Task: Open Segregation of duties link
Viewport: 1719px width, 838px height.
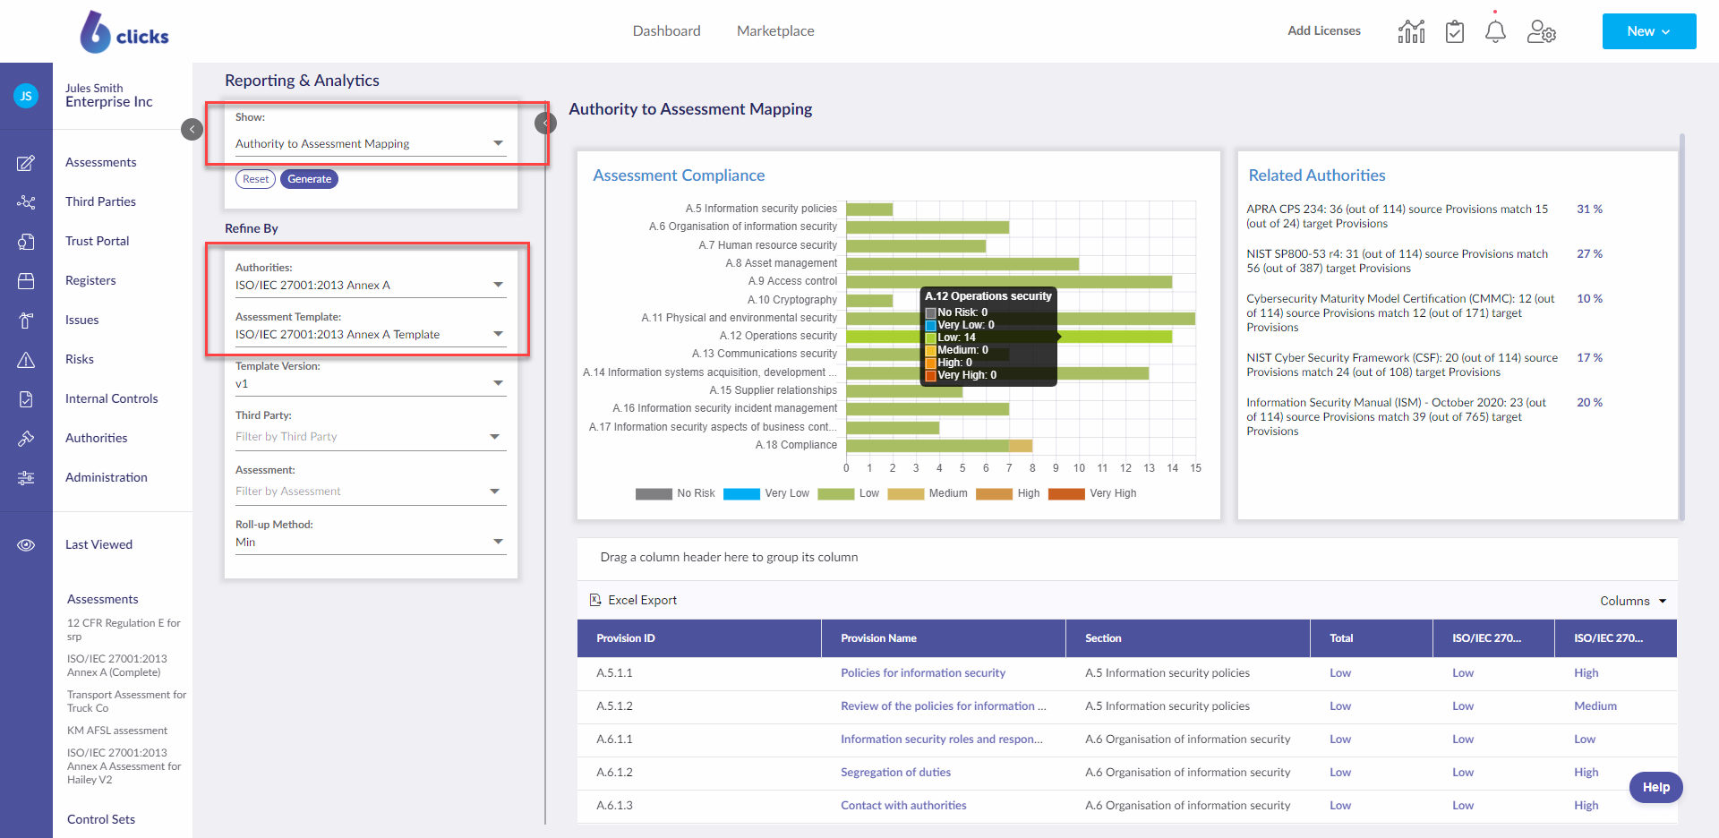Action: point(895,773)
